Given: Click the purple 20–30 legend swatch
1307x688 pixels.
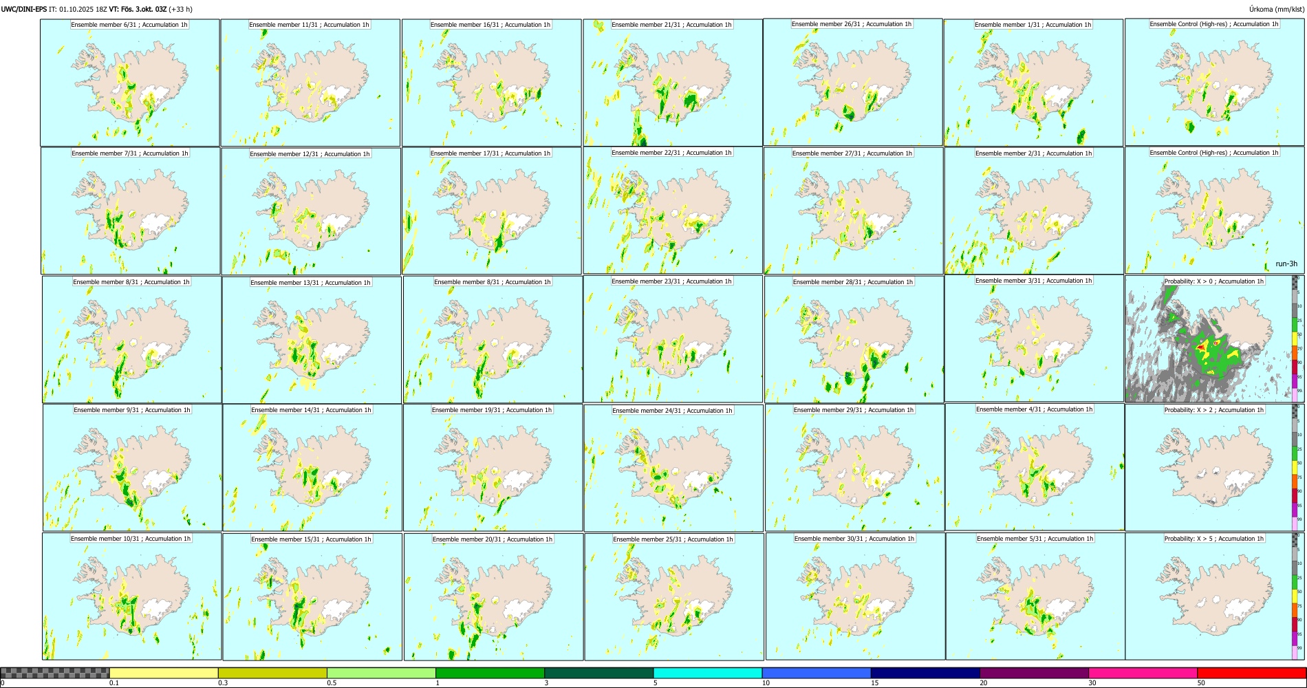Looking at the screenshot, I should coord(1034,673).
